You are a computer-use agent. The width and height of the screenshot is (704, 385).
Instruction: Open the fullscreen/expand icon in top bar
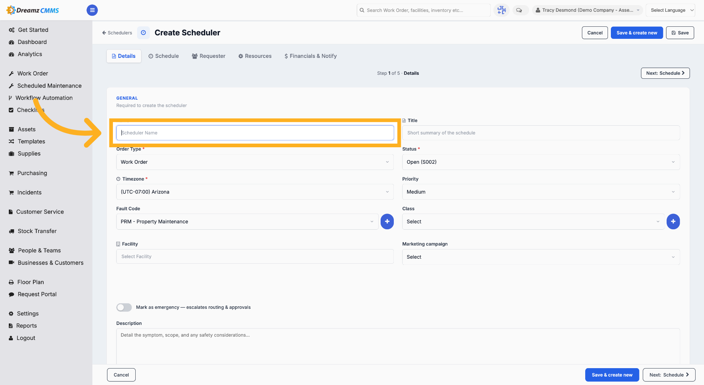[x=502, y=10]
